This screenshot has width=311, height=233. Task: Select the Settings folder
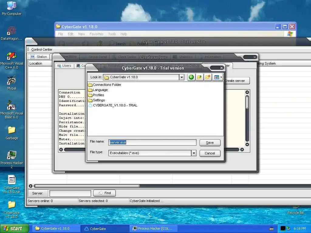pyautogui.click(x=96, y=100)
